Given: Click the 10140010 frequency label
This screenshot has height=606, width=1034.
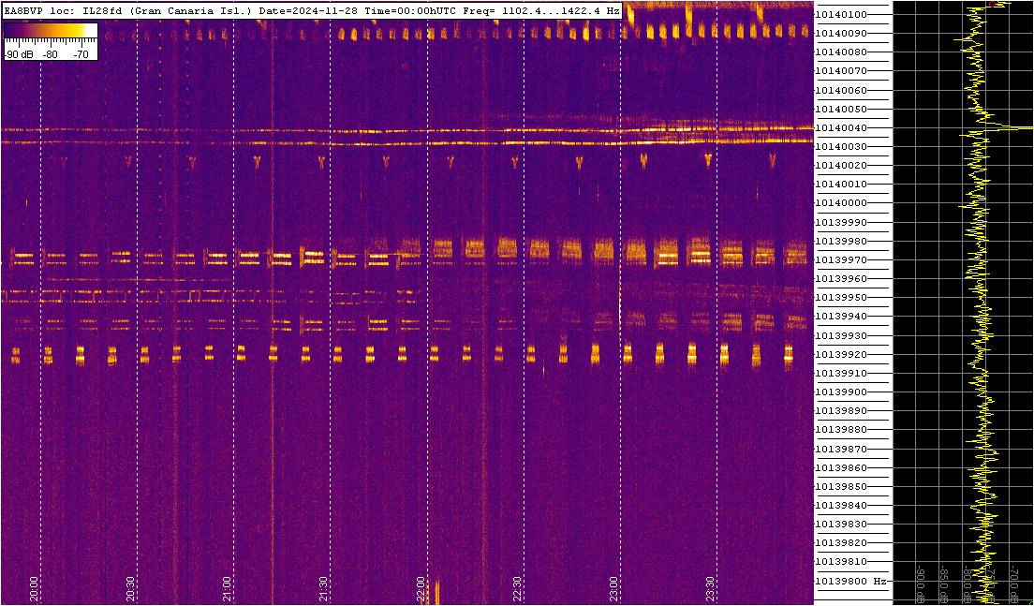Looking at the screenshot, I should [841, 184].
